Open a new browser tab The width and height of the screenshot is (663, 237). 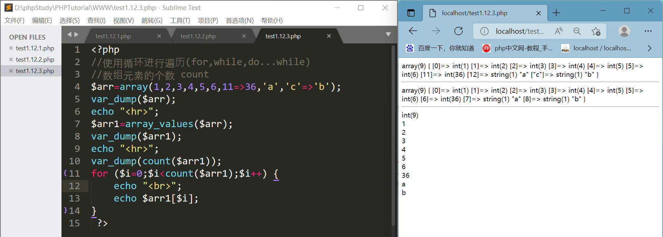click(556, 13)
